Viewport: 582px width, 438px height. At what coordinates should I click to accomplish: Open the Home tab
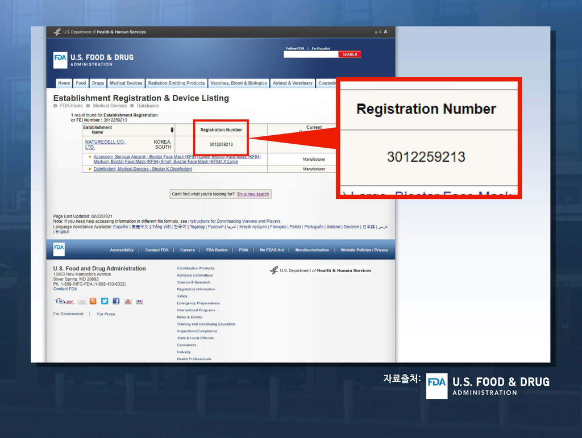click(64, 83)
